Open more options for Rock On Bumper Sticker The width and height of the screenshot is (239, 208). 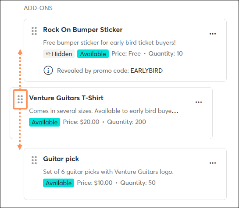(213, 34)
